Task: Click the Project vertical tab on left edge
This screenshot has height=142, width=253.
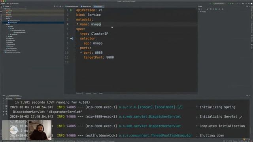Action: (1, 9)
